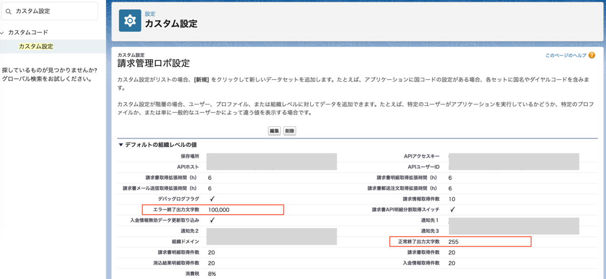
Task: Collapse the デフォルトの組織レベルの値 section
Action: [x=121, y=145]
